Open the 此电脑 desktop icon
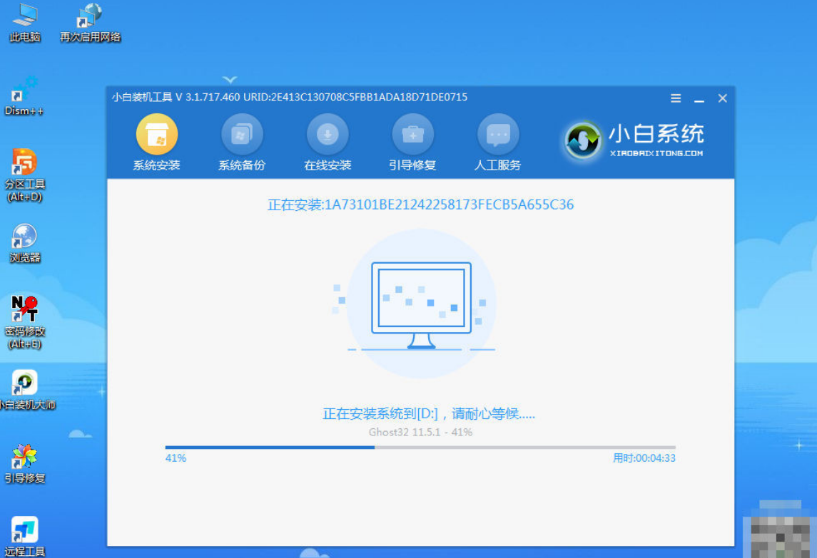This screenshot has width=817, height=558. [x=25, y=22]
